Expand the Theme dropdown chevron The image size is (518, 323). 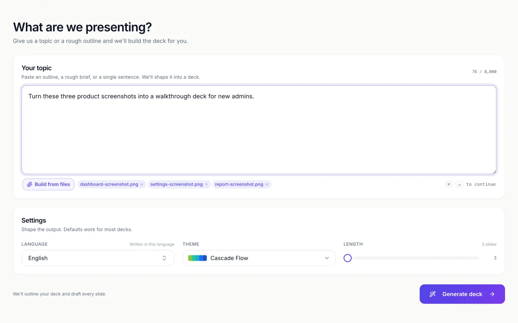coord(327,258)
